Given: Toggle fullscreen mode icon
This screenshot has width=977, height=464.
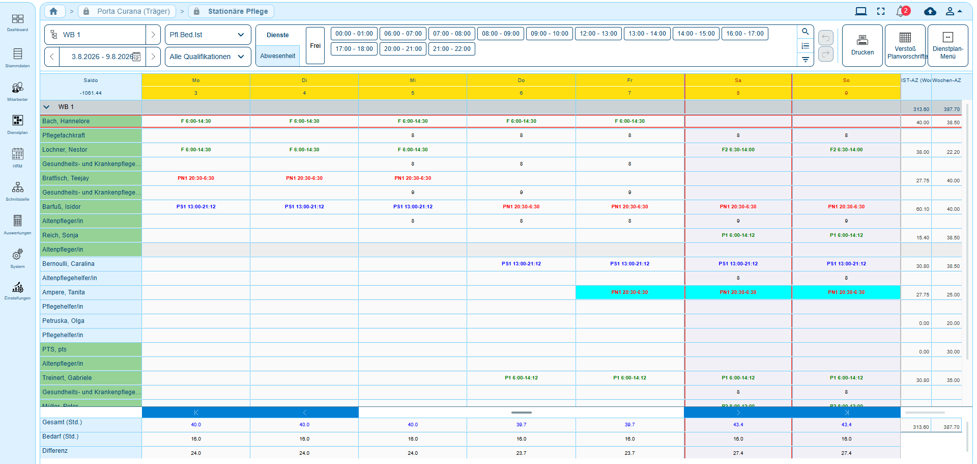Looking at the screenshot, I should pyautogui.click(x=881, y=11).
